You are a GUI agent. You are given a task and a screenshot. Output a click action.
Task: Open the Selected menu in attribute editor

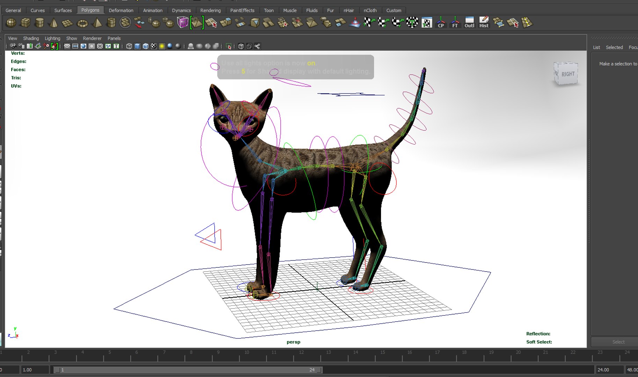[x=614, y=47]
